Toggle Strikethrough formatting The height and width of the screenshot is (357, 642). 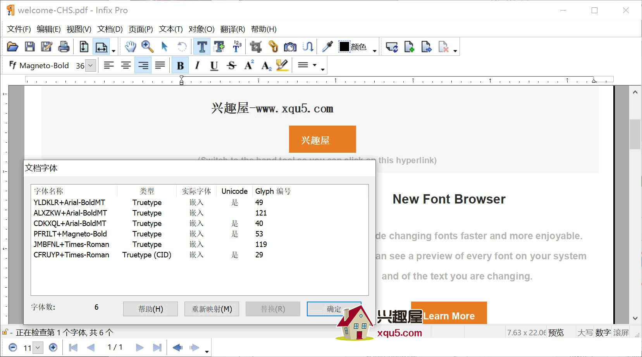point(231,65)
